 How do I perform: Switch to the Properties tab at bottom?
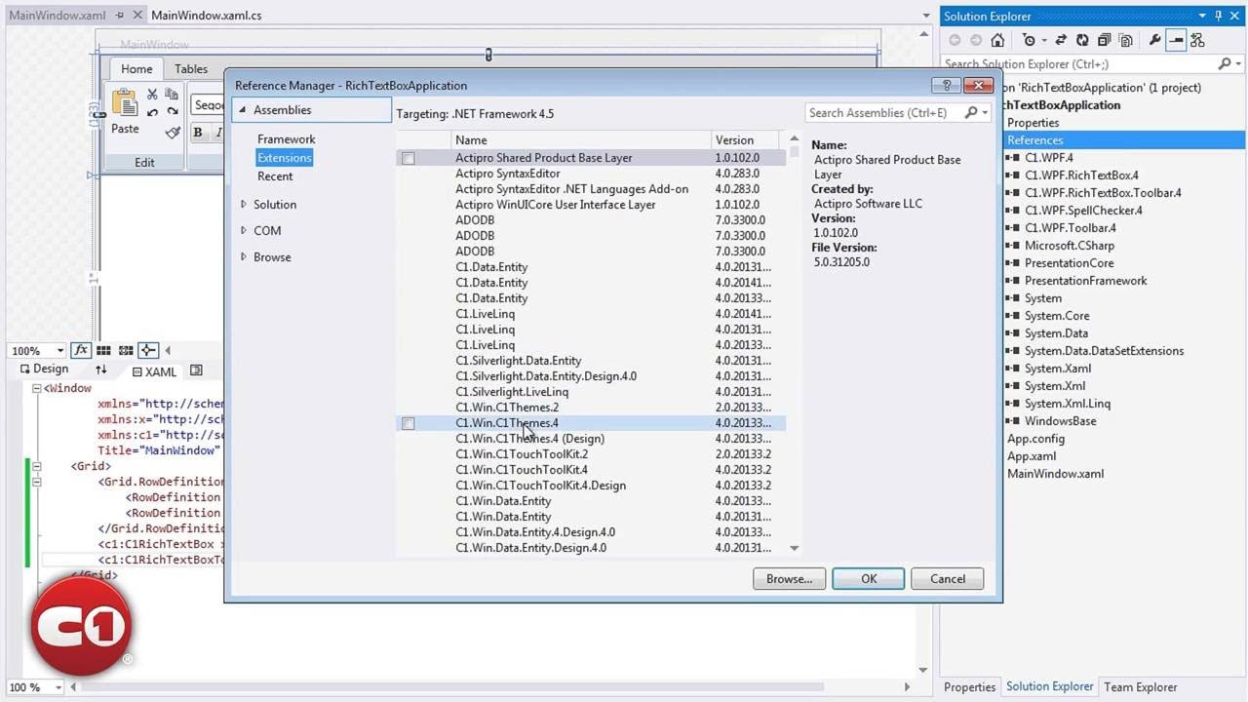[x=969, y=687]
